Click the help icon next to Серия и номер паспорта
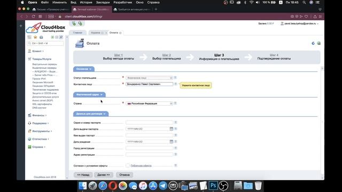342x192 pixels. (176, 122)
